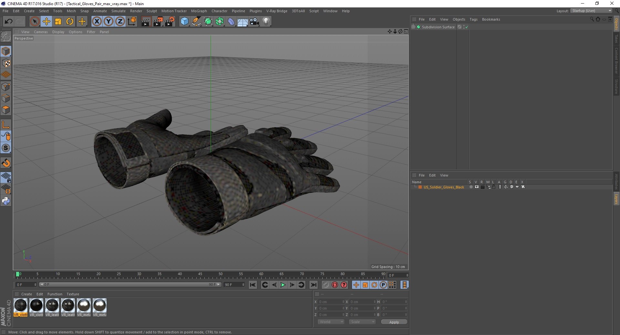The width and height of the screenshot is (620, 335).
Task: Open the MoGraph menu
Action: pyautogui.click(x=199, y=11)
